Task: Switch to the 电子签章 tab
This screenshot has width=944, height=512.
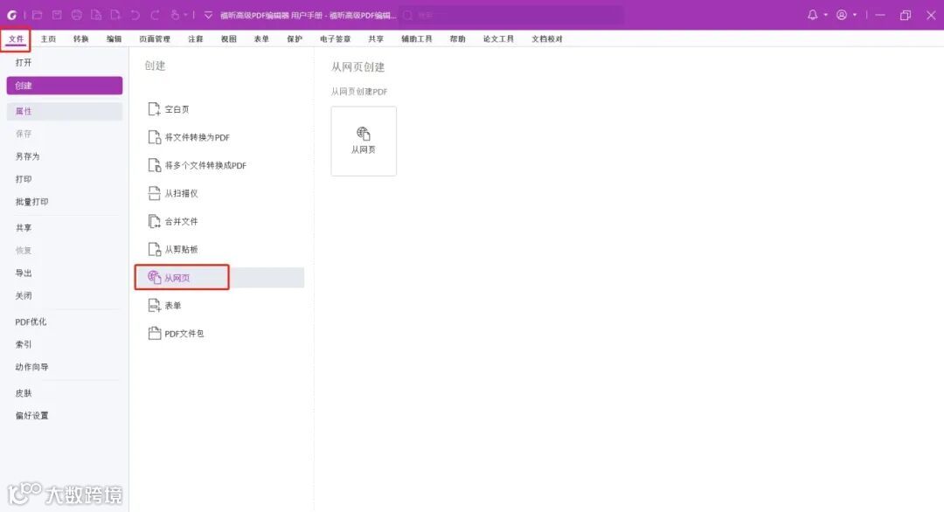Action: (x=336, y=39)
